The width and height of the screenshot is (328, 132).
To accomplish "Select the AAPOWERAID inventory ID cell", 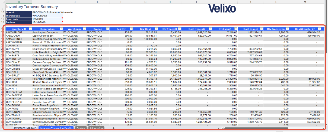I will pyautogui.click(x=19, y=42).
